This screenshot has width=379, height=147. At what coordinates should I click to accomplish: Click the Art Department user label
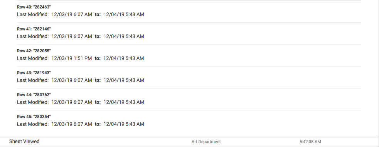pyautogui.click(x=206, y=142)
